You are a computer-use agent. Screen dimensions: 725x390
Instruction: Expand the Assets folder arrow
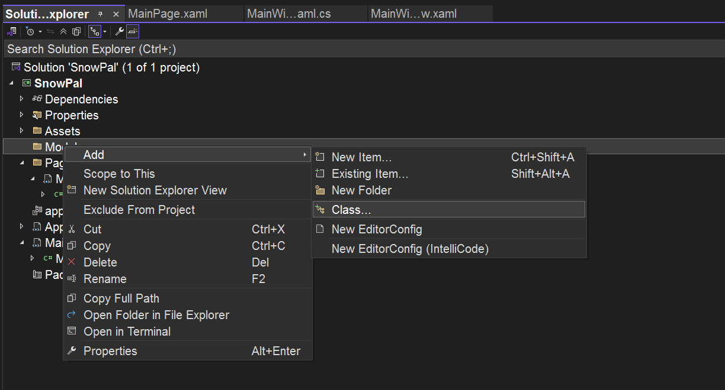click(x=22, y=131)
